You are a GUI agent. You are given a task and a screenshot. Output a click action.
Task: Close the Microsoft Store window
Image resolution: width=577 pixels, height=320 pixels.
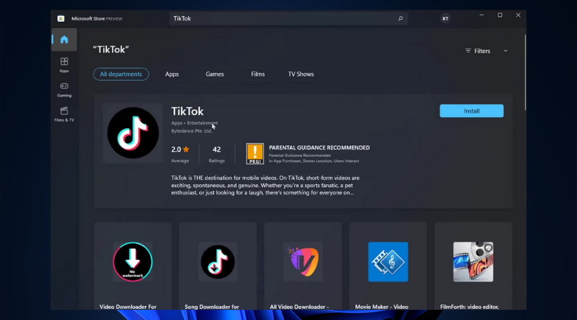tap(518, 15)
